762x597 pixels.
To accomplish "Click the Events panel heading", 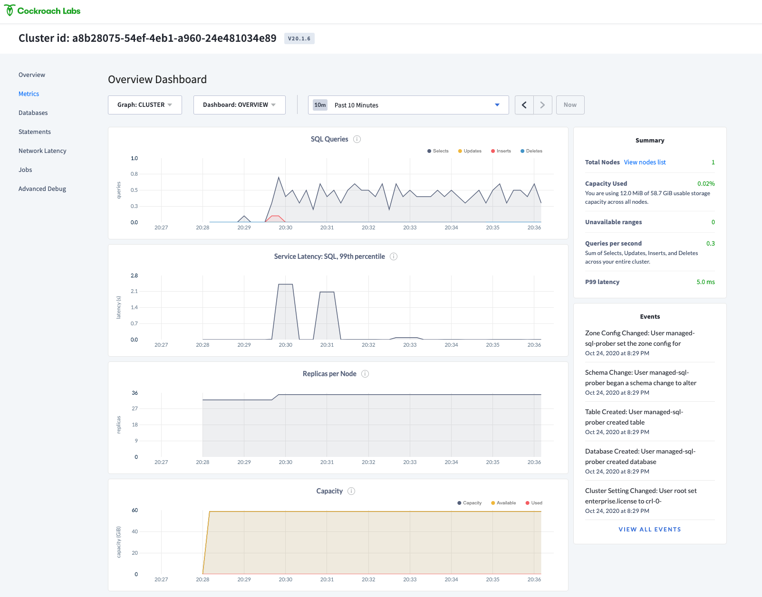I will click(650, 317).
